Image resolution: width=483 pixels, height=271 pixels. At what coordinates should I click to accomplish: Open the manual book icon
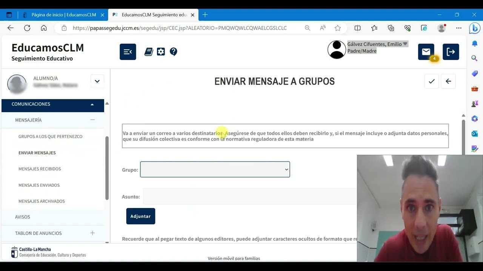(149, 52)
